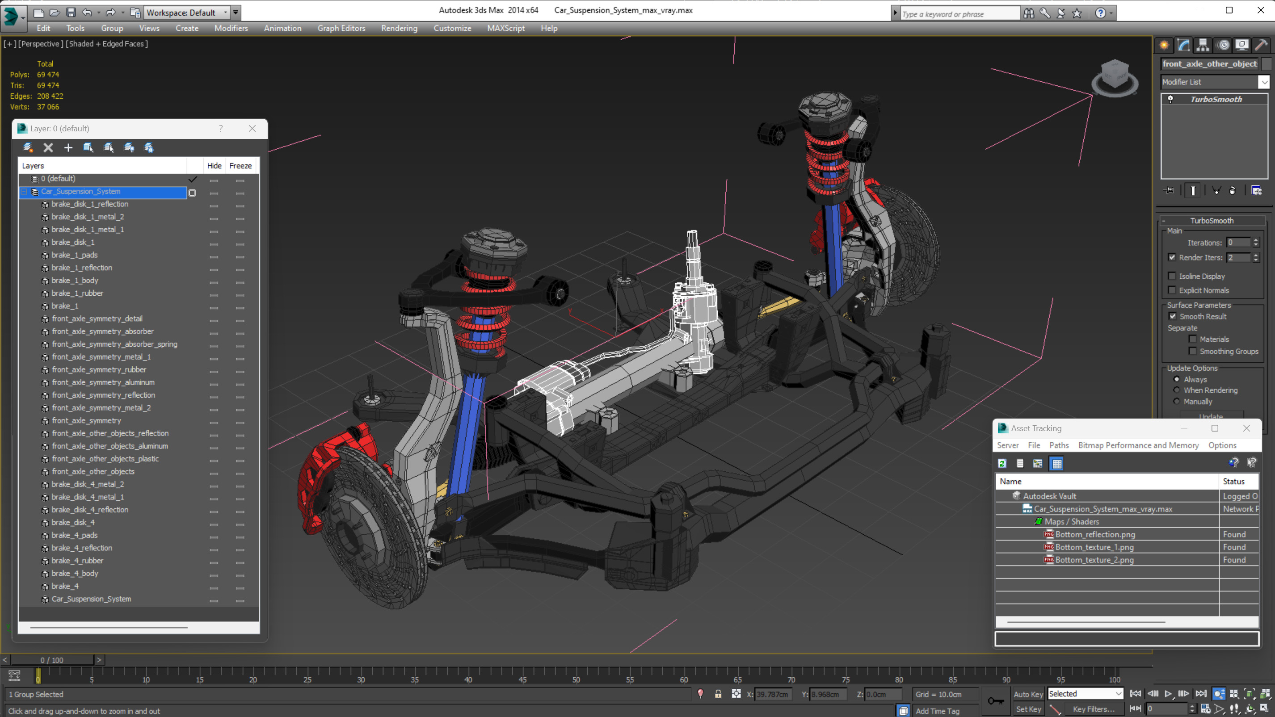Click the Undo arrow icon

87,13
